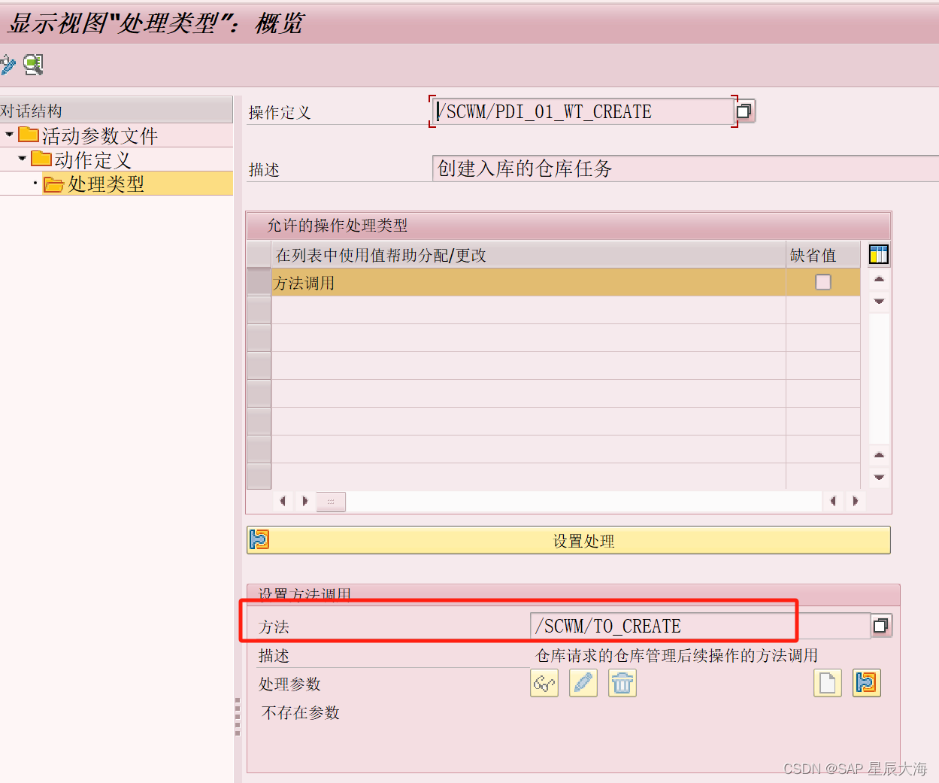Click the select-all toolbar icon beside the pencil
Viewport: 939px width, 783px height.
[33, 65]
